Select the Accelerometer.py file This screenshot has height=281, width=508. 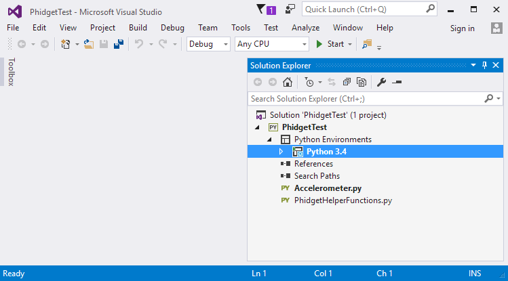click(328, 188)
